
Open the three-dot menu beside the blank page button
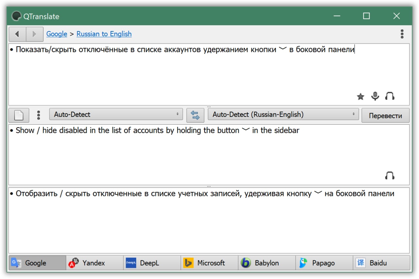(39, 115)
